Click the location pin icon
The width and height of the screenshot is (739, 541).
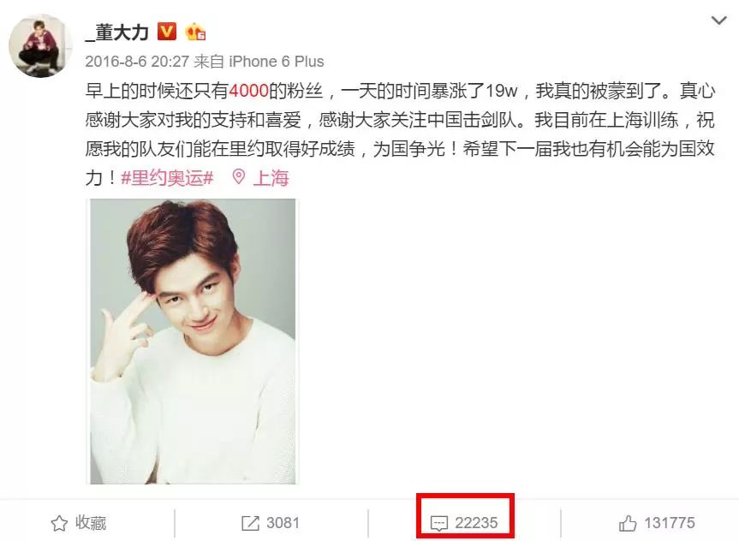tap(238, 177)
